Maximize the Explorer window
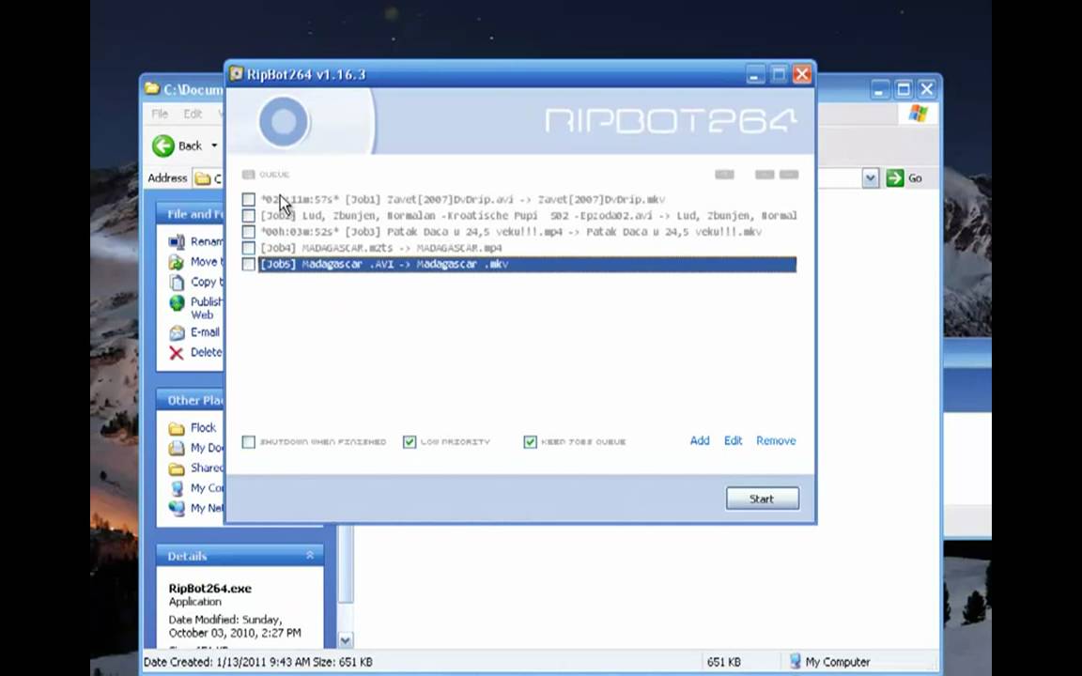This screenshot has height=676, width=1082. (x=903, y=89)
